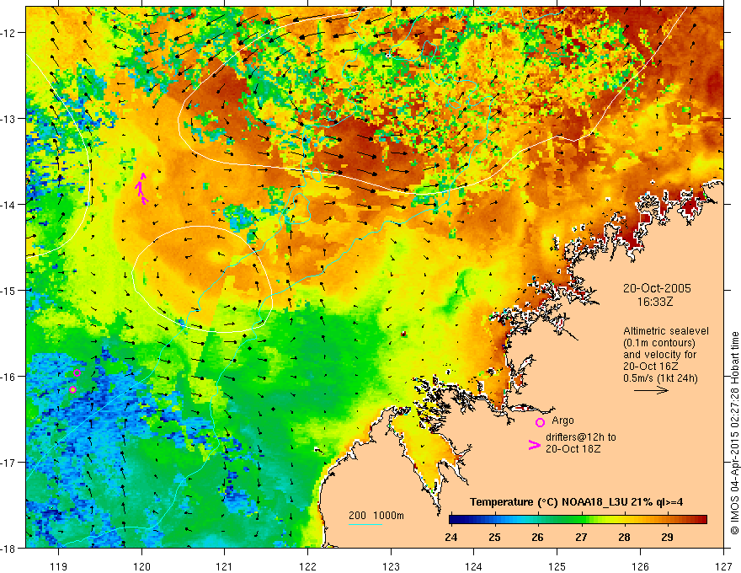This screenshot has height=573, width=741.
Task: Click the color bar label '29'
Action: (667, 538)
